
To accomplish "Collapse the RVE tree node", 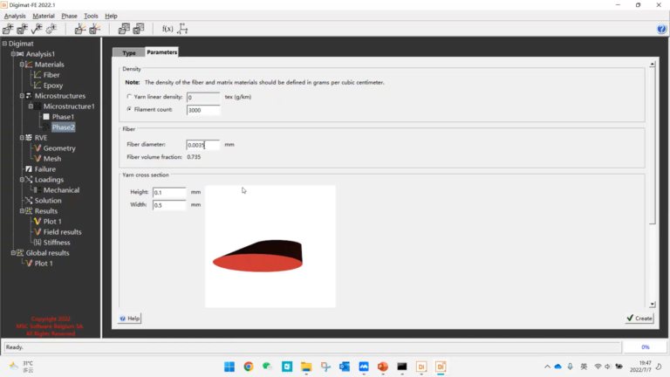I will point(22,138).
